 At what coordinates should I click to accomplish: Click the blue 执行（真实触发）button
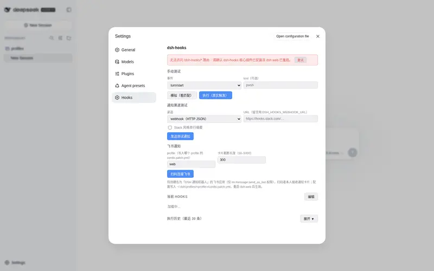(x=215, y=95)
